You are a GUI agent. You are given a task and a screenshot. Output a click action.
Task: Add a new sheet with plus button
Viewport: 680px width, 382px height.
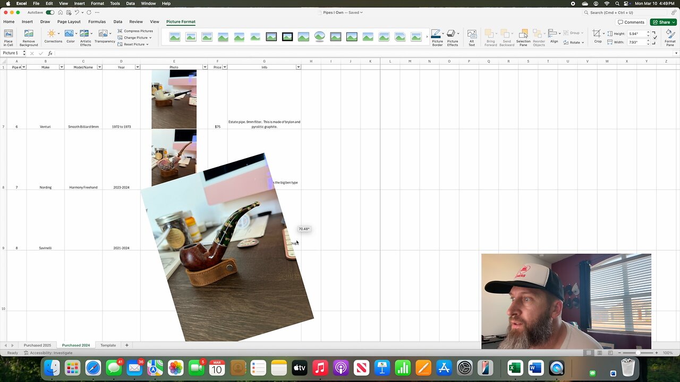coord(126,345)
